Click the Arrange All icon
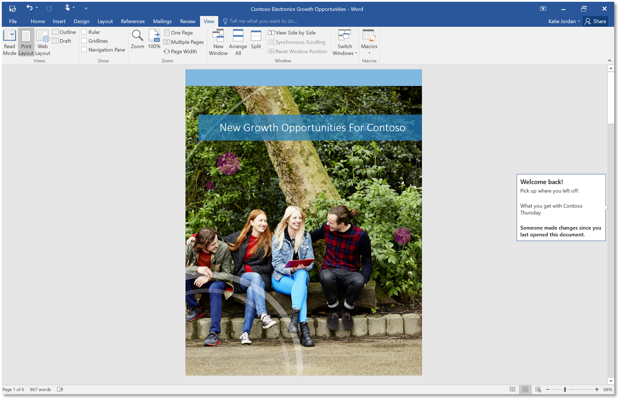The height and width of the screenshot is (400, 620). (238, 42)
